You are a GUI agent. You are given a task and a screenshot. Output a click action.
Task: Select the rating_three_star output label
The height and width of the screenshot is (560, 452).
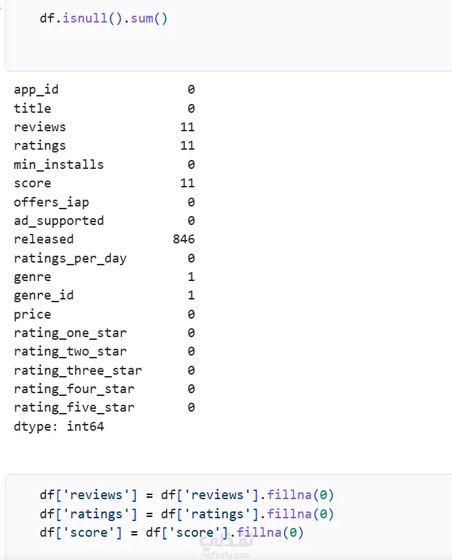[78, 371]
